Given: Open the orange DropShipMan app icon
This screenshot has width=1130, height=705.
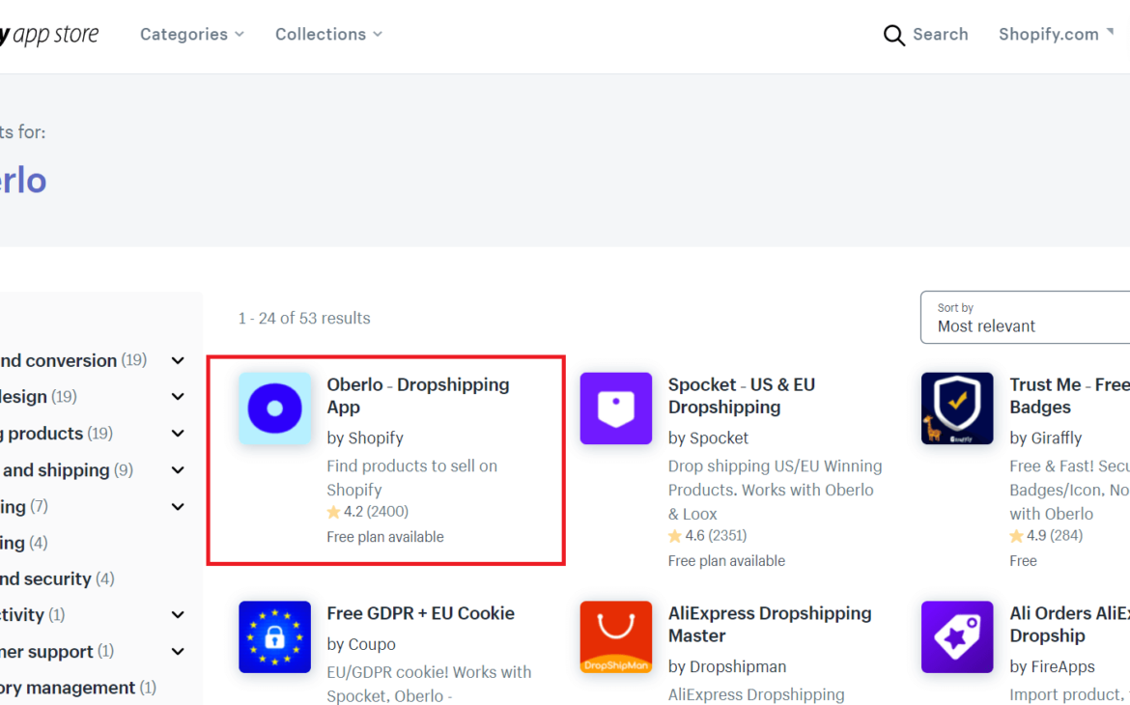Looking at the screenshot, I should point(615,636).
